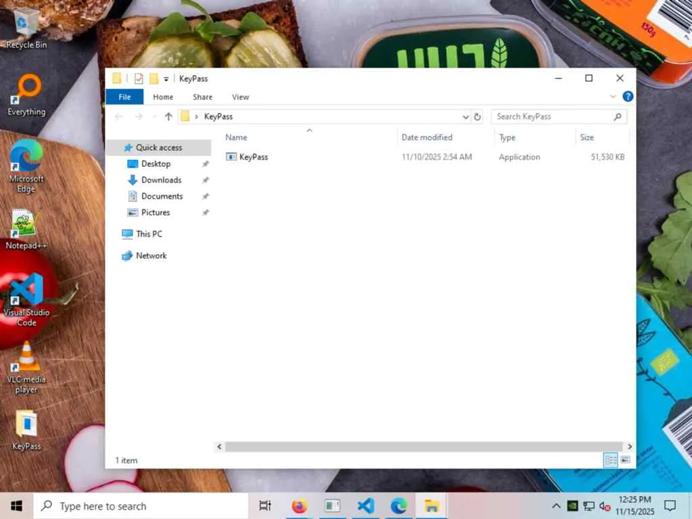The height and width of the screenshot is (519, 692).
Task: Refresh the KeyPass folder view
Action: click(x=477, y=117)
